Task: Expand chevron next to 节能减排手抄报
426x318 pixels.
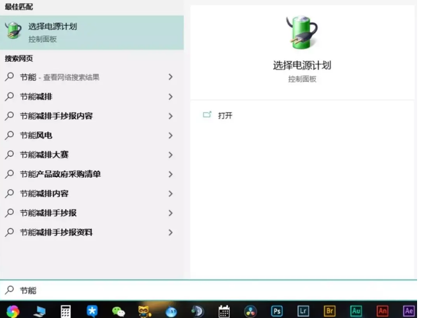Action: tap(171, 213)
